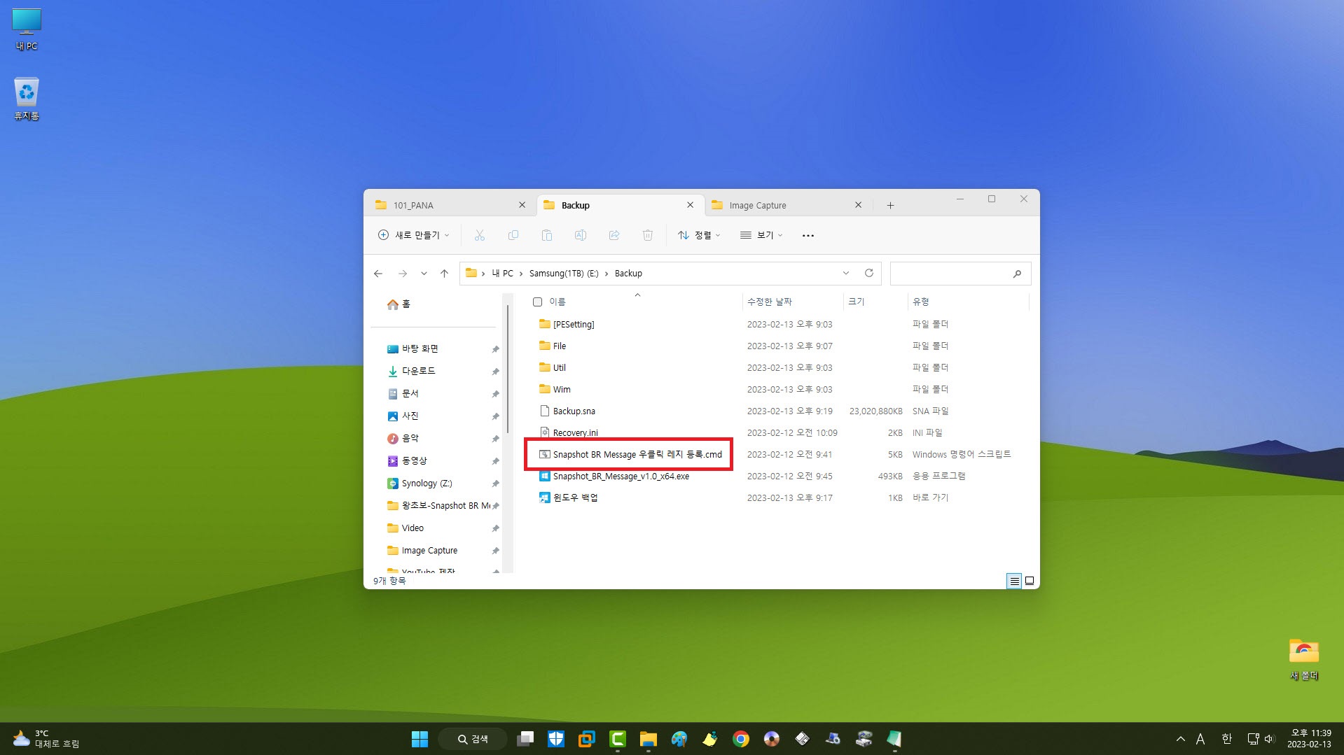The width and height of the screenshot is (1344, 755).
Task: Open the clock and date in taskbar
Action: pos(1308,739)
